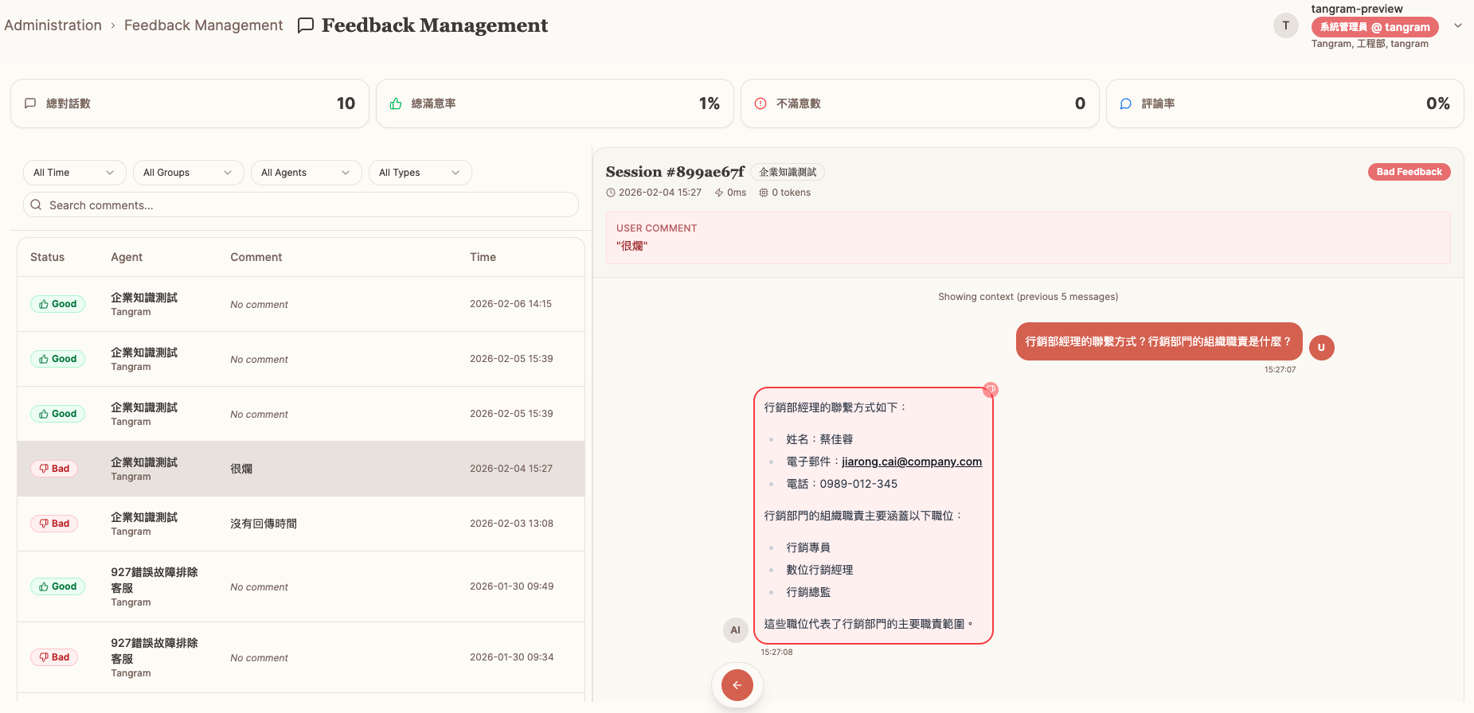Click the Bad Feedback badge
This screenshot has height=713, width=1474.
pos(1409,172)
